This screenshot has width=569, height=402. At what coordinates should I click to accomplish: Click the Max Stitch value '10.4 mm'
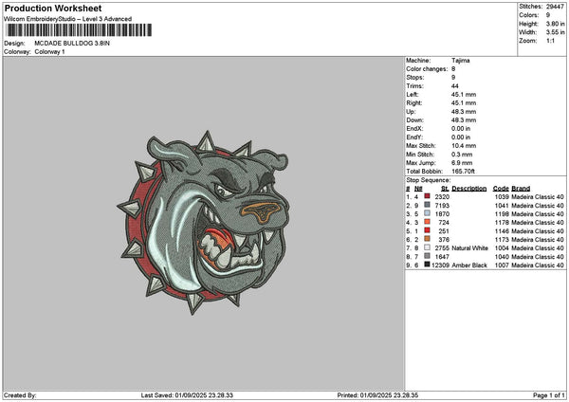coord(464,146)
